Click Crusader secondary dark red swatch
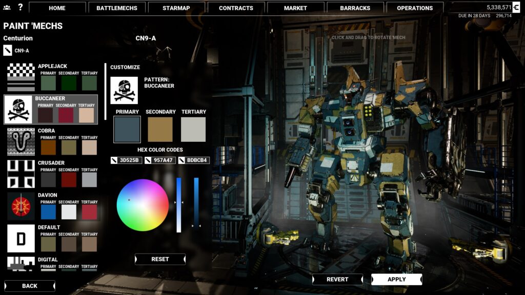 tap(69, 180)
